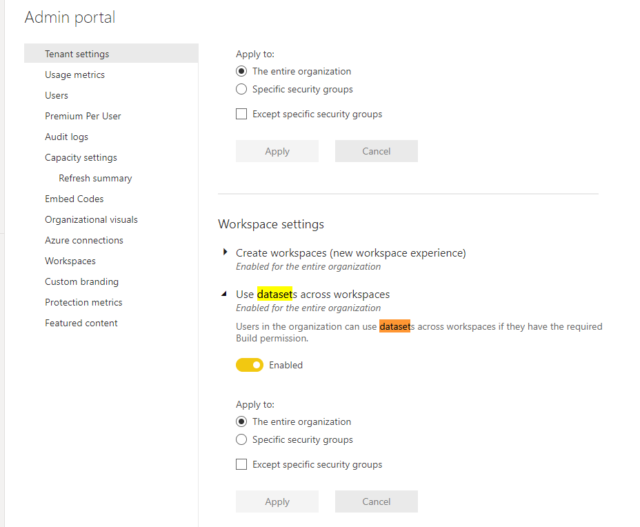Click 'Enabled for the entire organization' under Create workspaces
The image size is (640, 527).
click(x=308, y=266)
